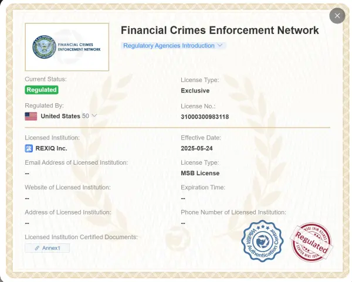Click the green Regulated status badge
The image size is (352, 282).
[42, 90]
